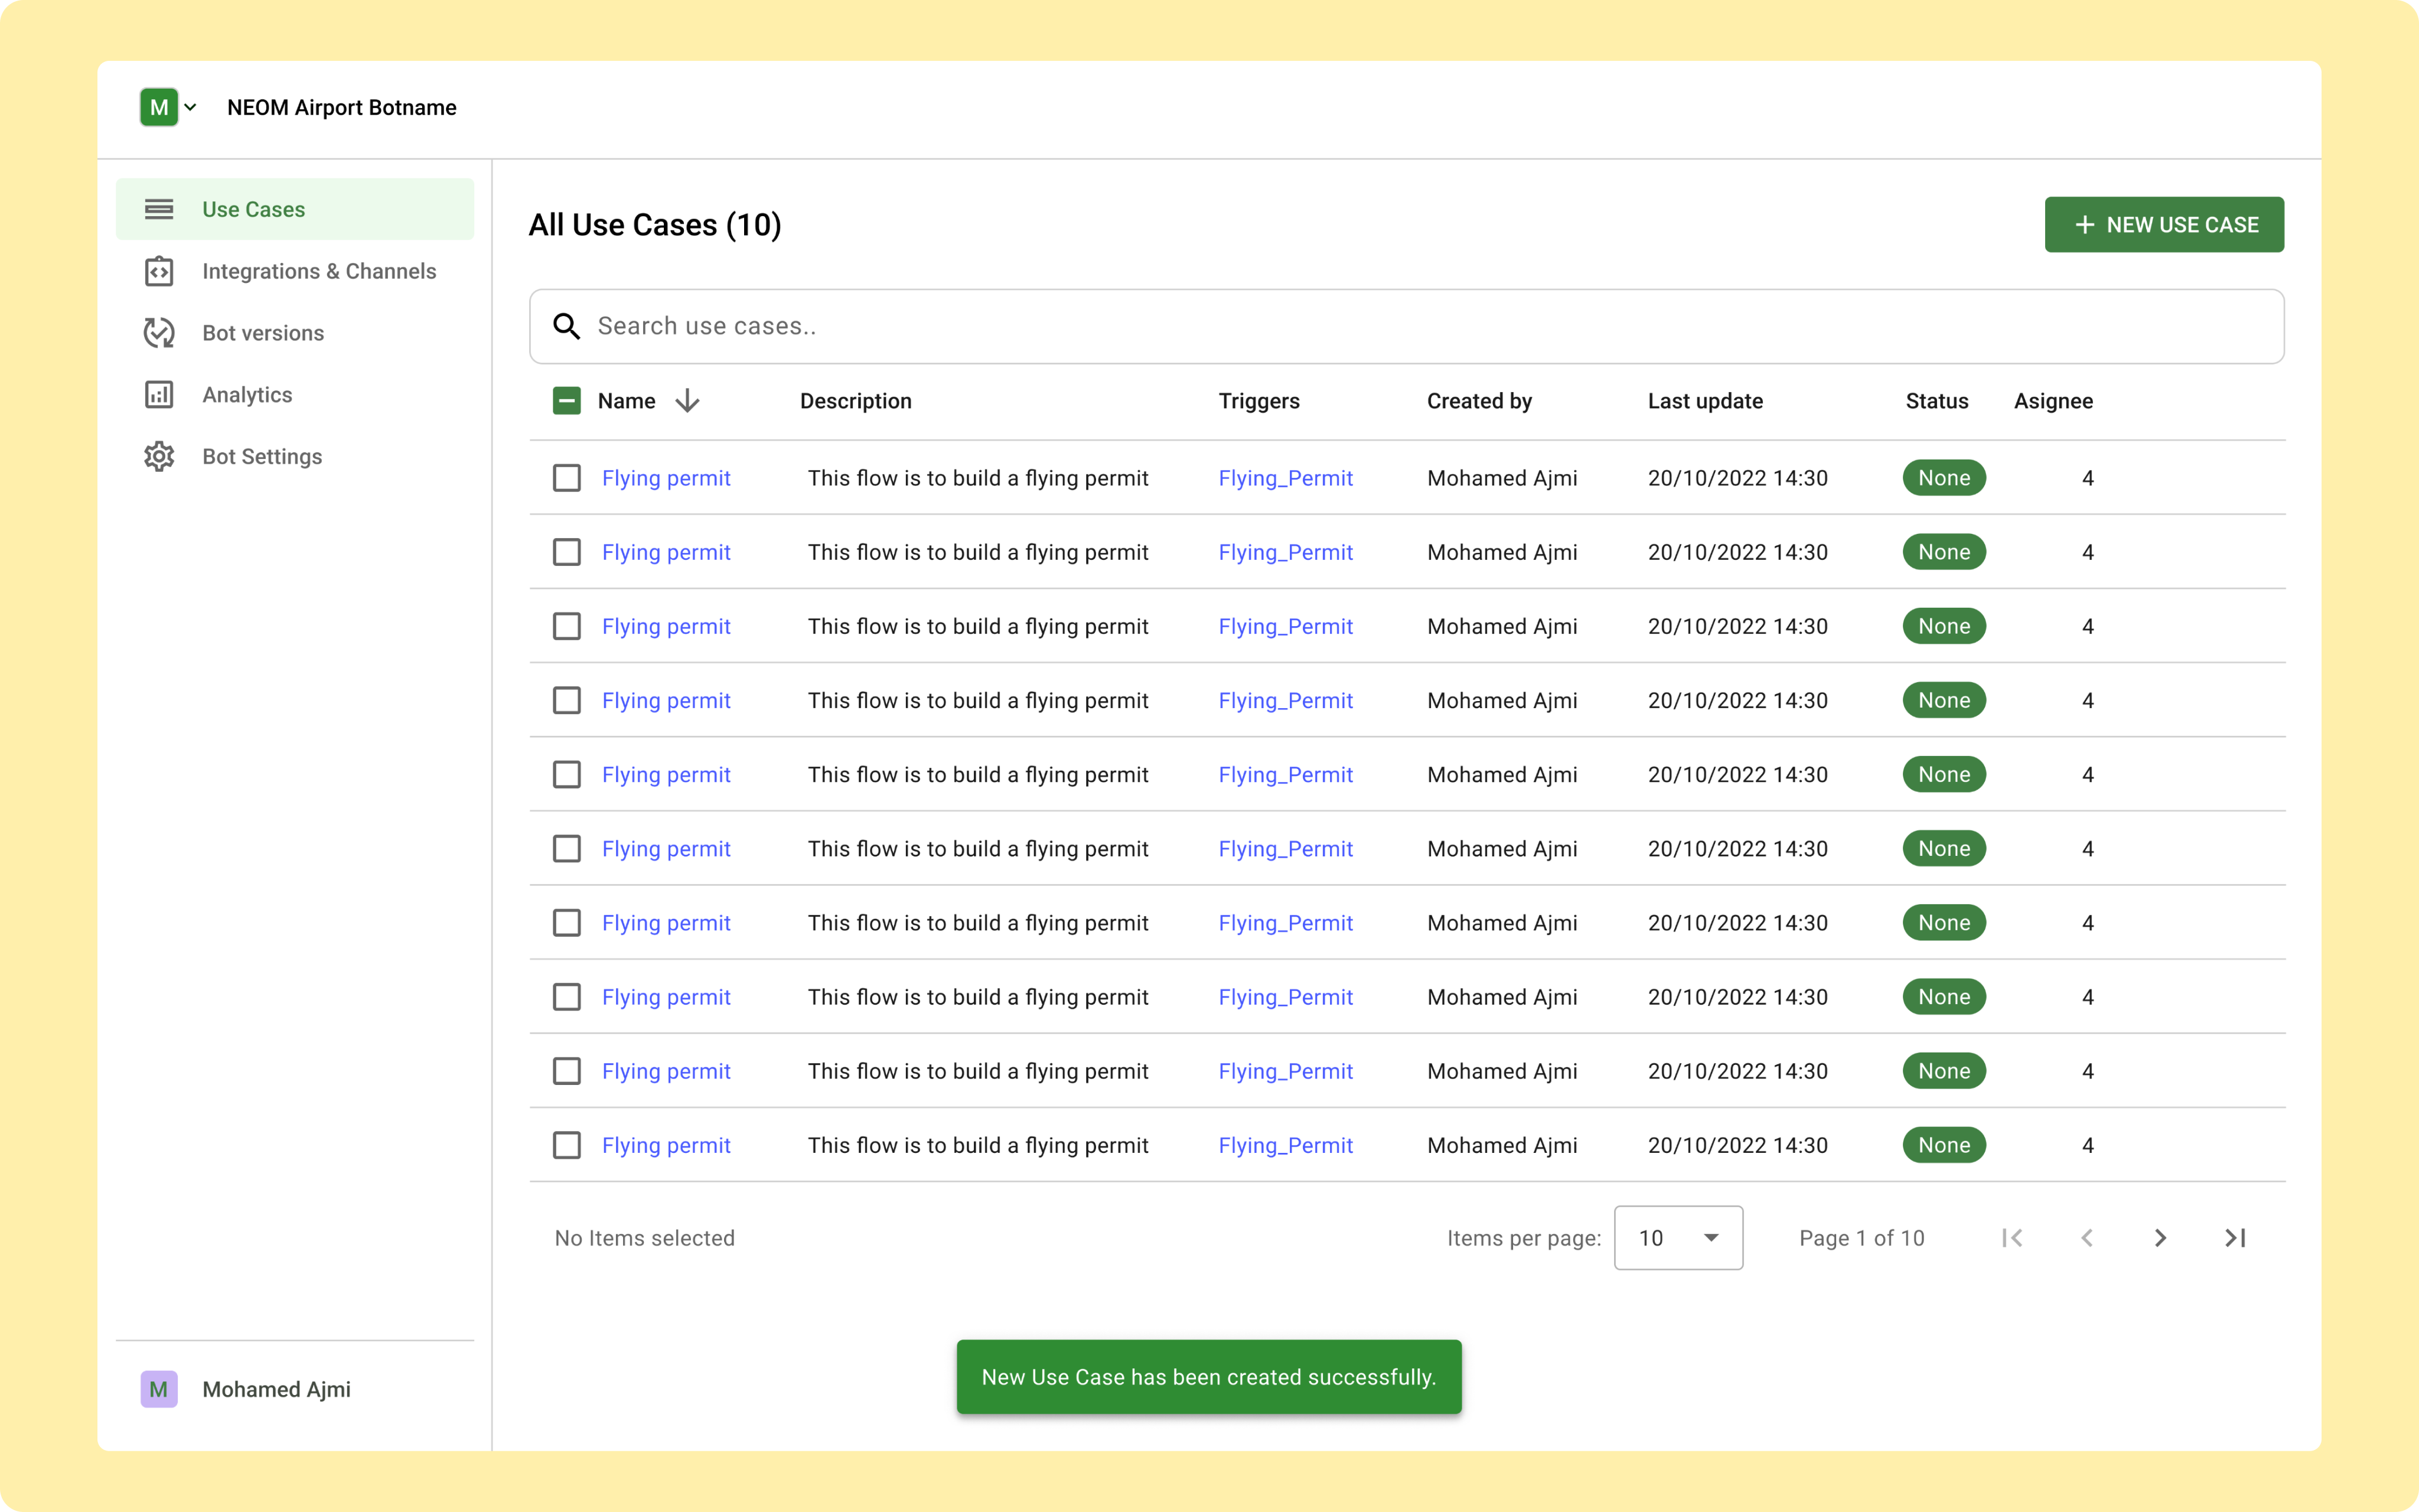Open Integrations & Channels via its icon

pyautogui.click(x=160, y=271)
